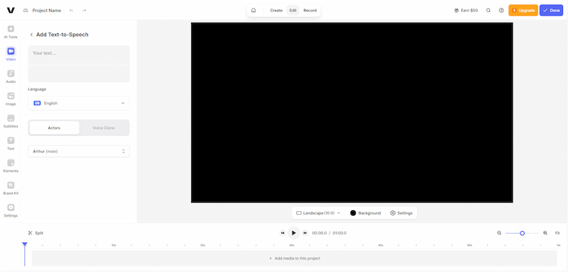Select the Actors tab

(x=54, y=128)
